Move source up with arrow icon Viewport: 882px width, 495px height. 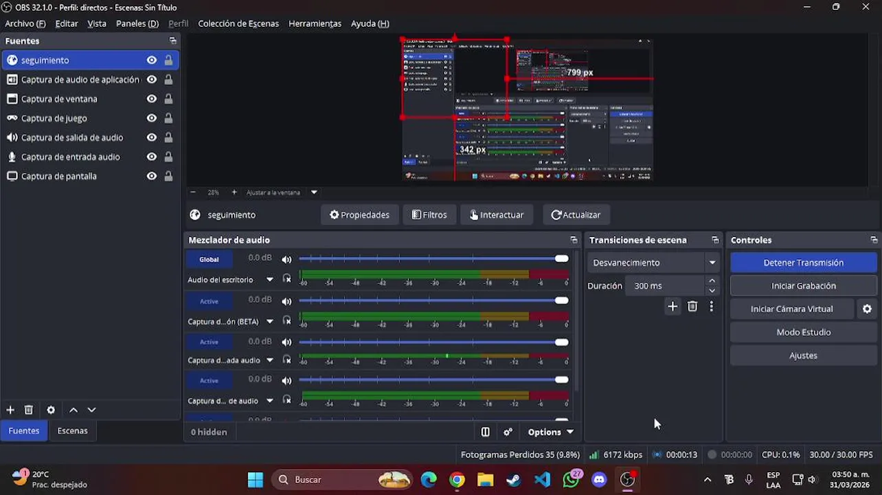pyautogui.click(x=73, y=410)
